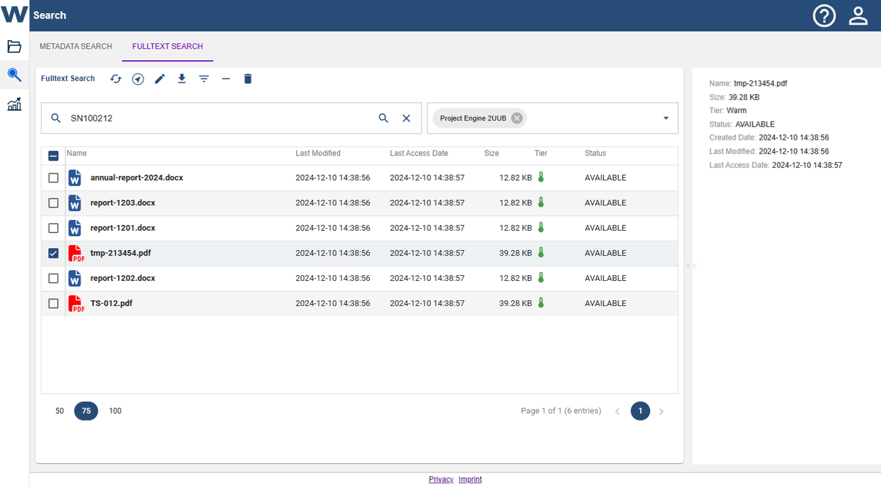881x487 pixels.
Task: Select file name report-1202.docx
Action: point(123,278)
